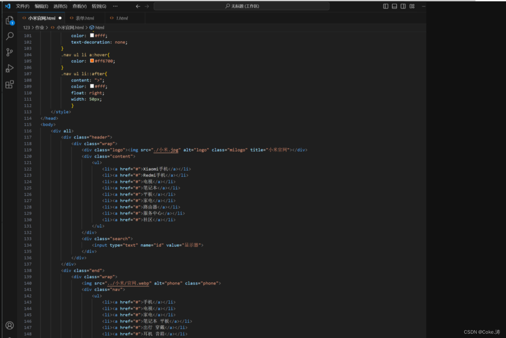Click the .nav ul li::after selector
The image size is (506, 338).
tap(84, 74)
